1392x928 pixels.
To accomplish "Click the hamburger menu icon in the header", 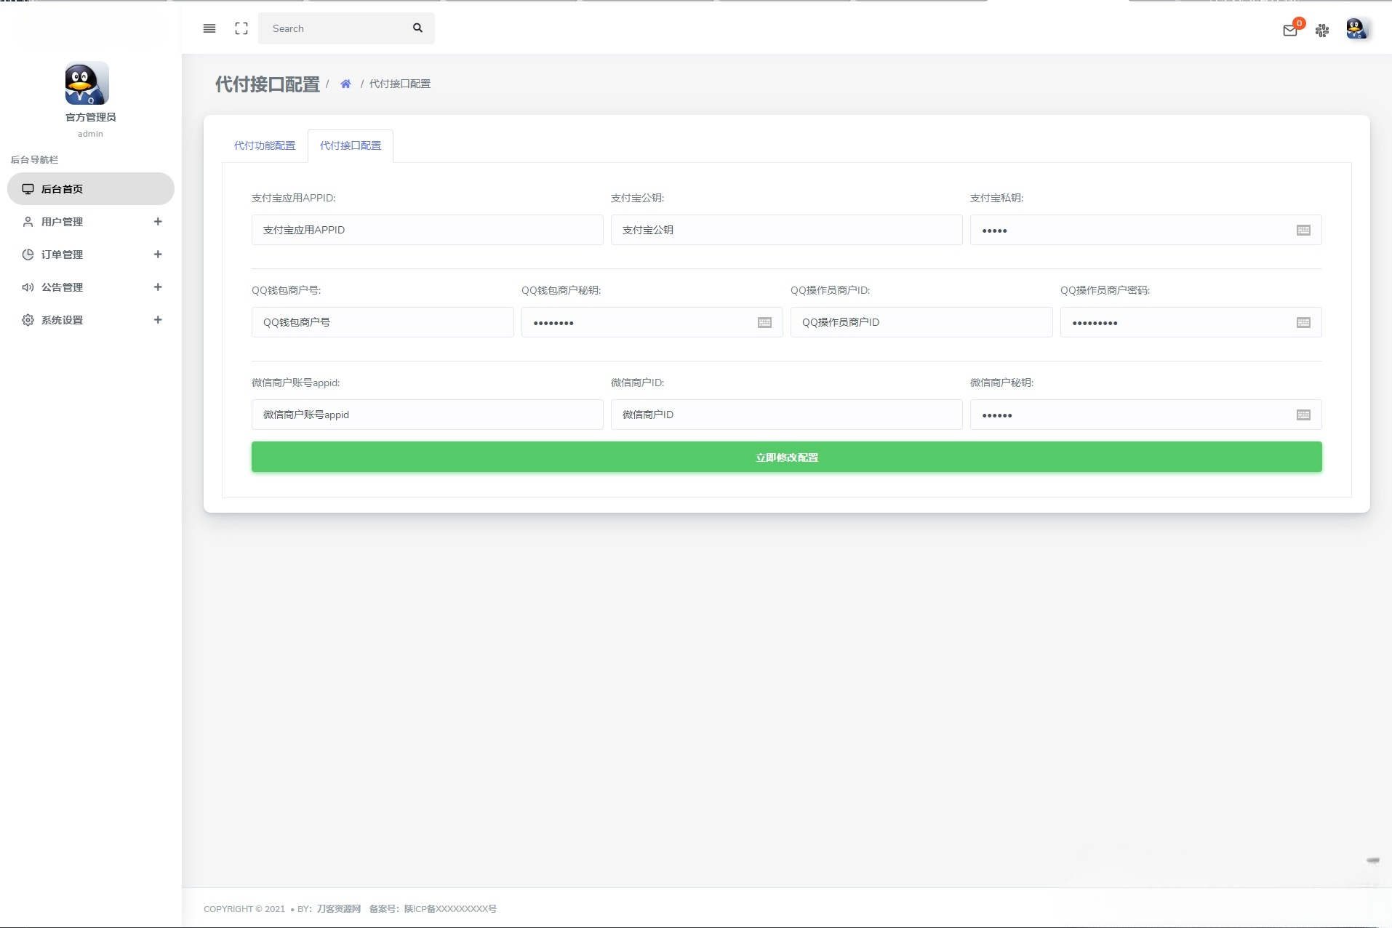I will tap(209, 28).
